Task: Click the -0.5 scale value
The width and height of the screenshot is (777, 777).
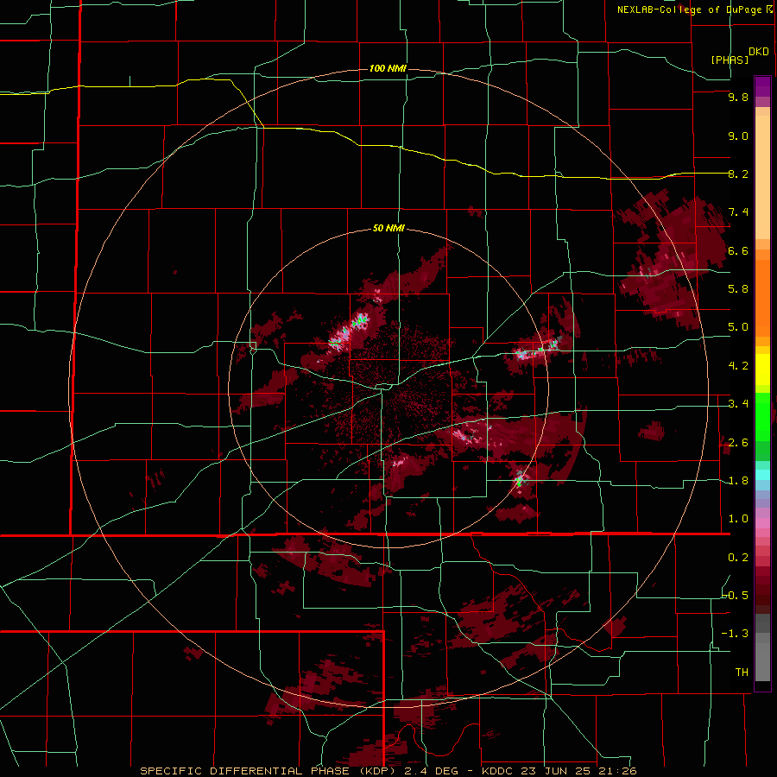Action: (736, 596)
